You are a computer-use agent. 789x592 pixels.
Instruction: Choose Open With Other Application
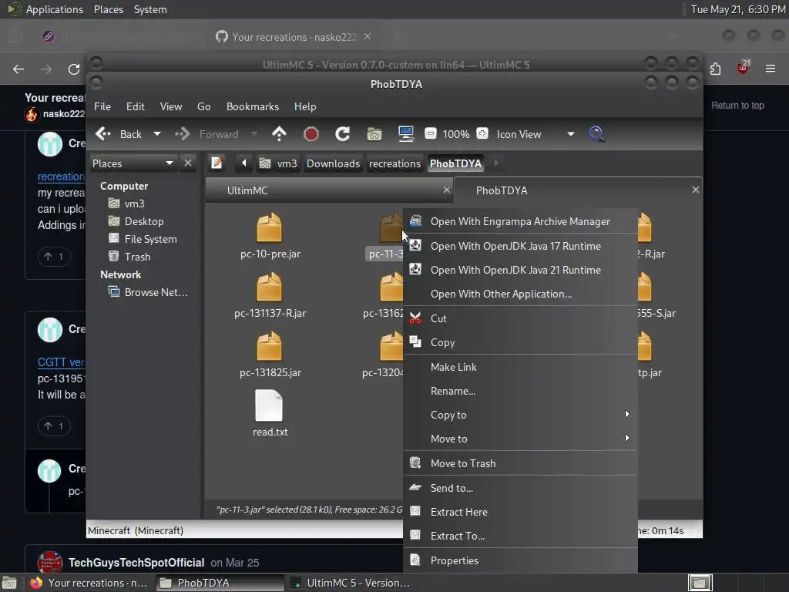click(520, 294)
